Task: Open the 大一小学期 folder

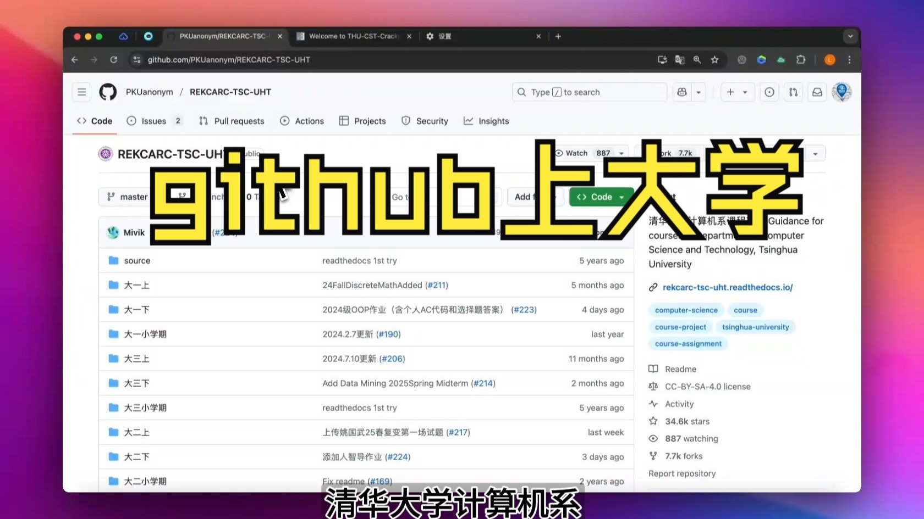Action: coord(145,334)
